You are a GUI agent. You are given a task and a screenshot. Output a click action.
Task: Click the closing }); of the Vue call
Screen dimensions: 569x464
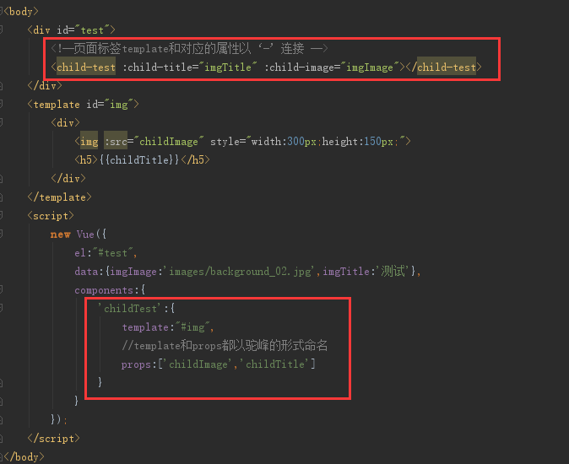[59, 419]
